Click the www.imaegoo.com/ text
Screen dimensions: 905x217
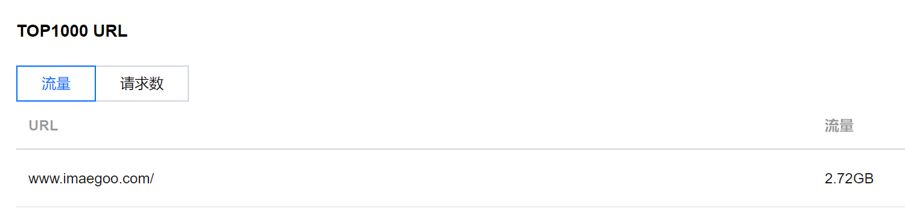tap(91, 179)
